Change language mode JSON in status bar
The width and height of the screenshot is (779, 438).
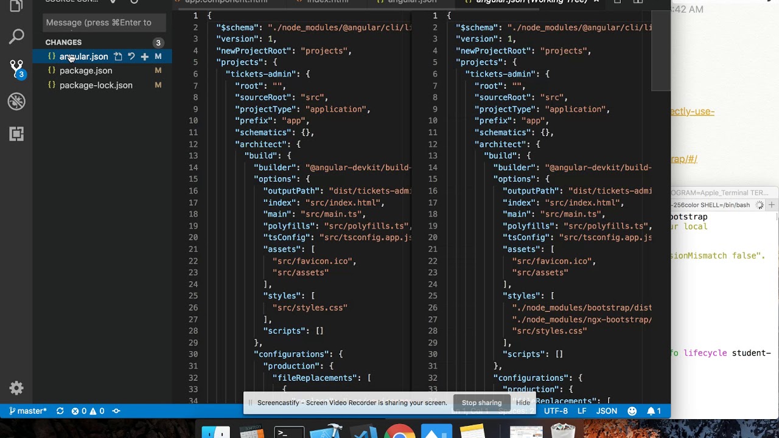click(x=607, y=411)
